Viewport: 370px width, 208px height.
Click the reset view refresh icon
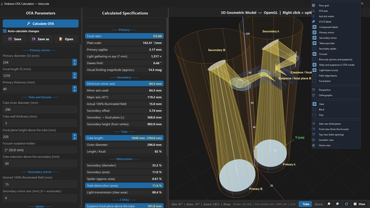click(x=346, y=204)
